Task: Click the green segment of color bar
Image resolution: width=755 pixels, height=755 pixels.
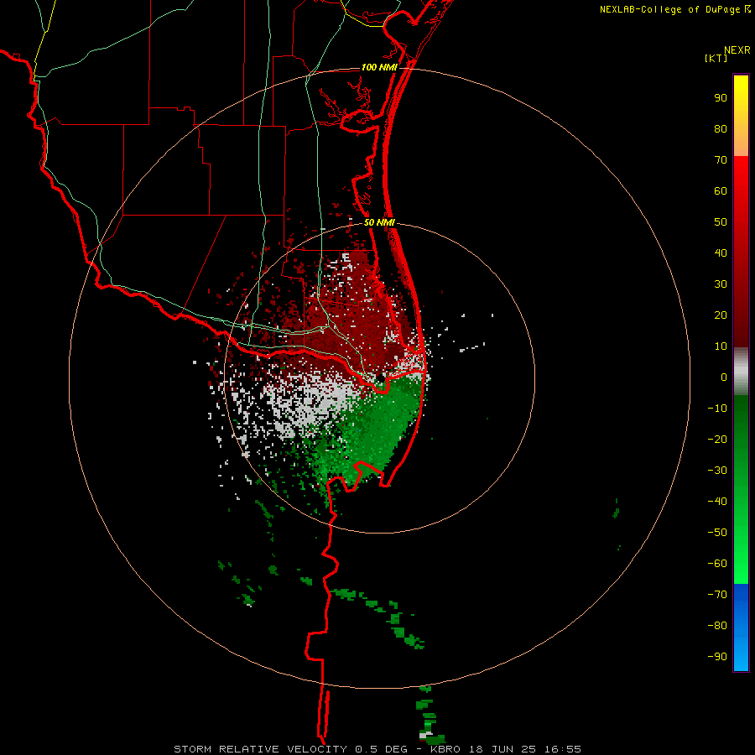Action: (741, 490)
